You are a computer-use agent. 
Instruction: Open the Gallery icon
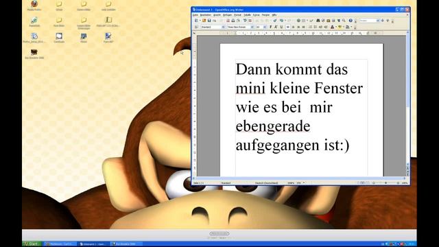pos(328,21)
